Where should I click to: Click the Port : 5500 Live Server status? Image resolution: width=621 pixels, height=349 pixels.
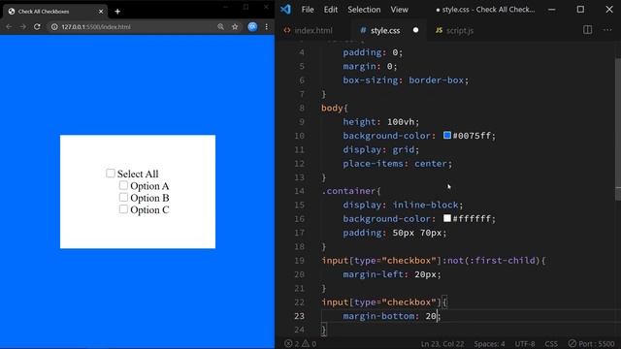(591, 344)
